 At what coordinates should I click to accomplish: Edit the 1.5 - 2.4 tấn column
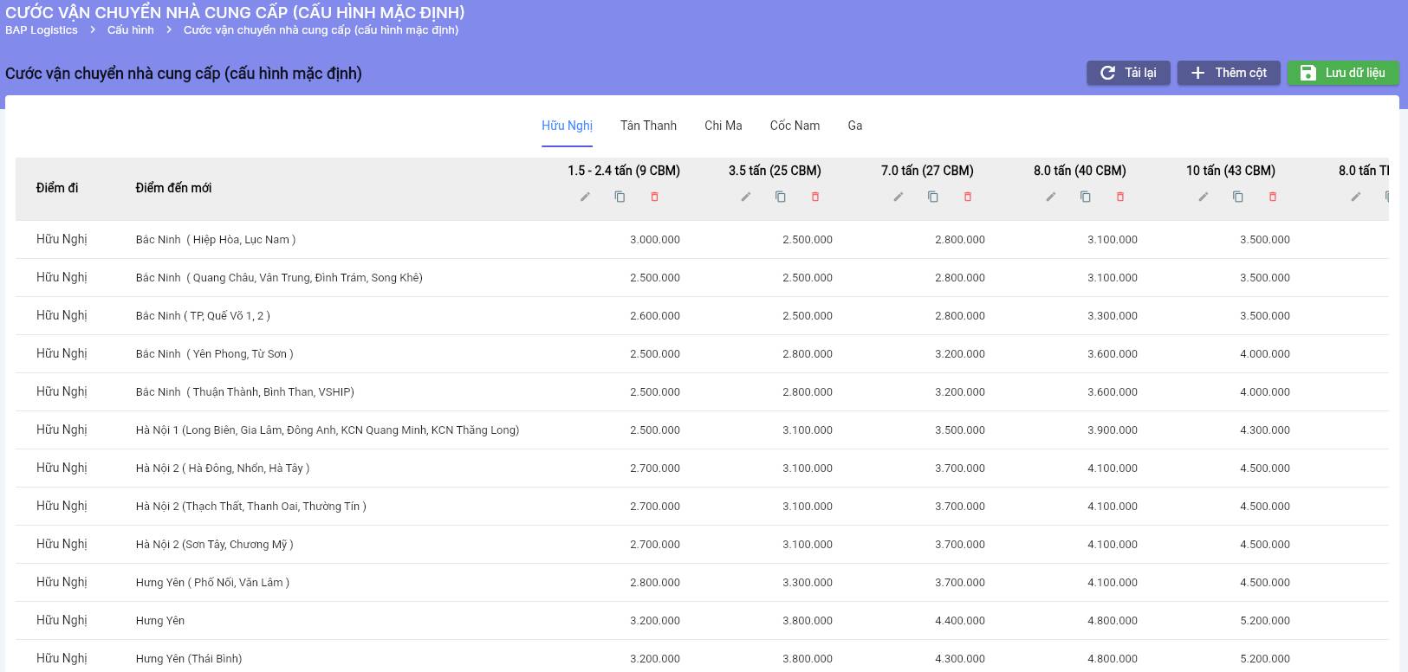(585, 197)
